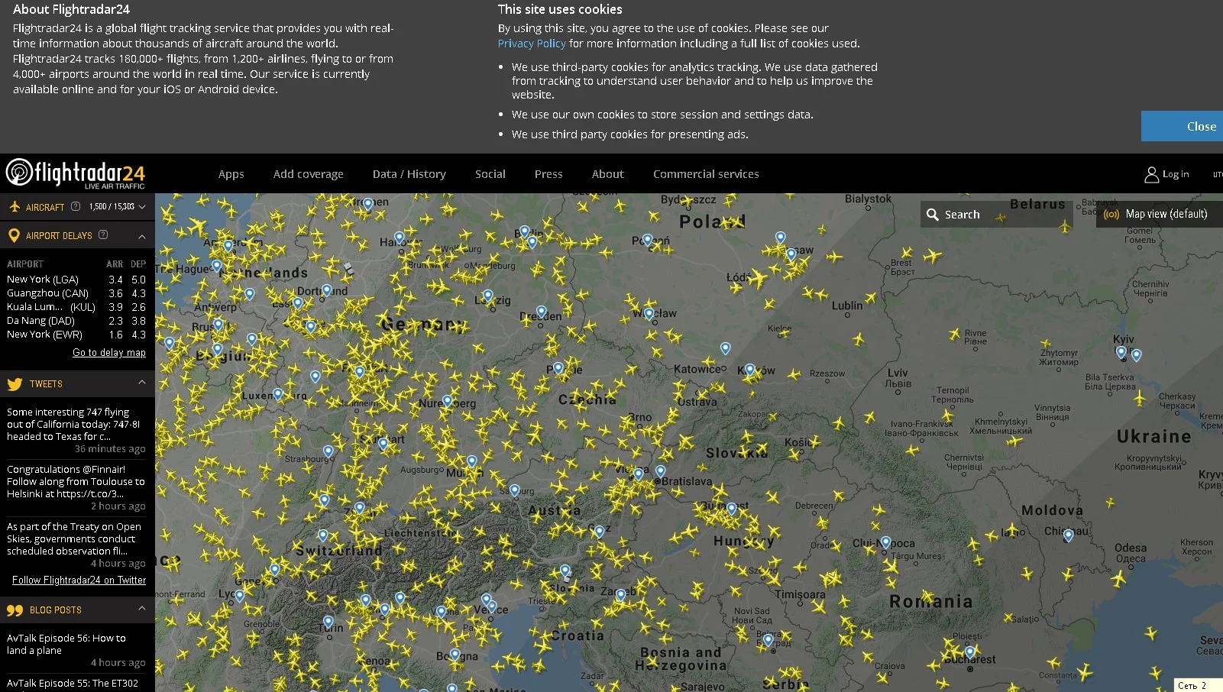Click the user profile icon beside Log in

pyautogui.click(x=1151, y=175)
